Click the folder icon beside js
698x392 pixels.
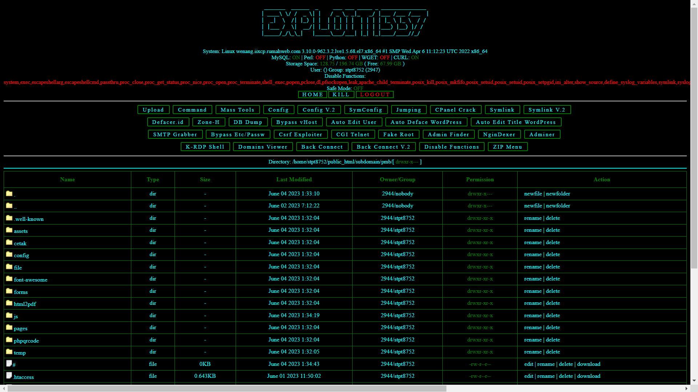click(9, 315)
